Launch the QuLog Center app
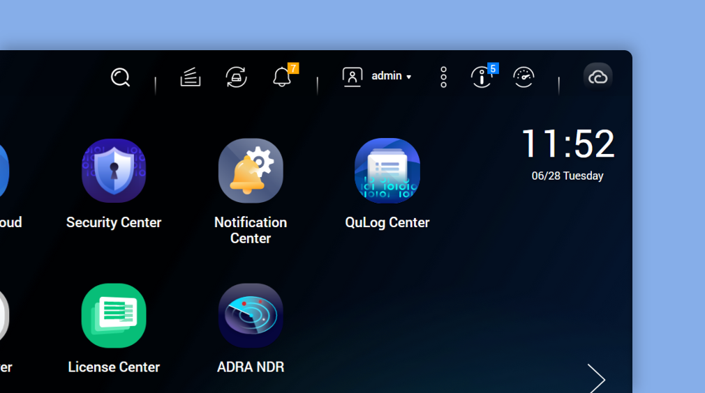Image resolution: width=705 pixels, height=393 pixels. tap(387, 171)
